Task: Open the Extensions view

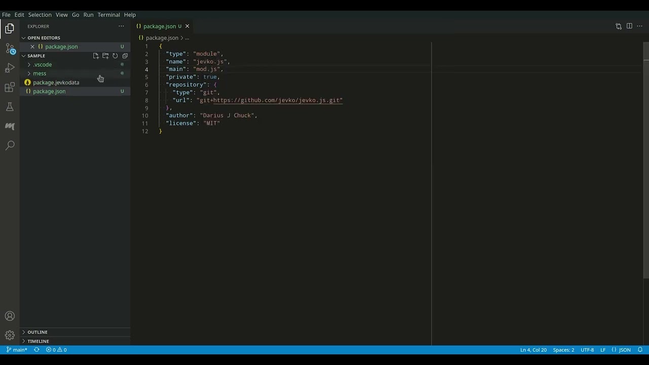Action: click(10, 87)
